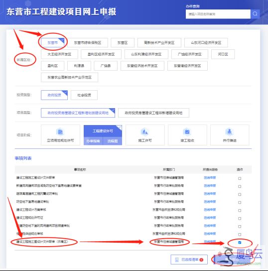Uncheck the checked last-row checkbox
Viewport: 268px width, 271px height.
(240, 243)
